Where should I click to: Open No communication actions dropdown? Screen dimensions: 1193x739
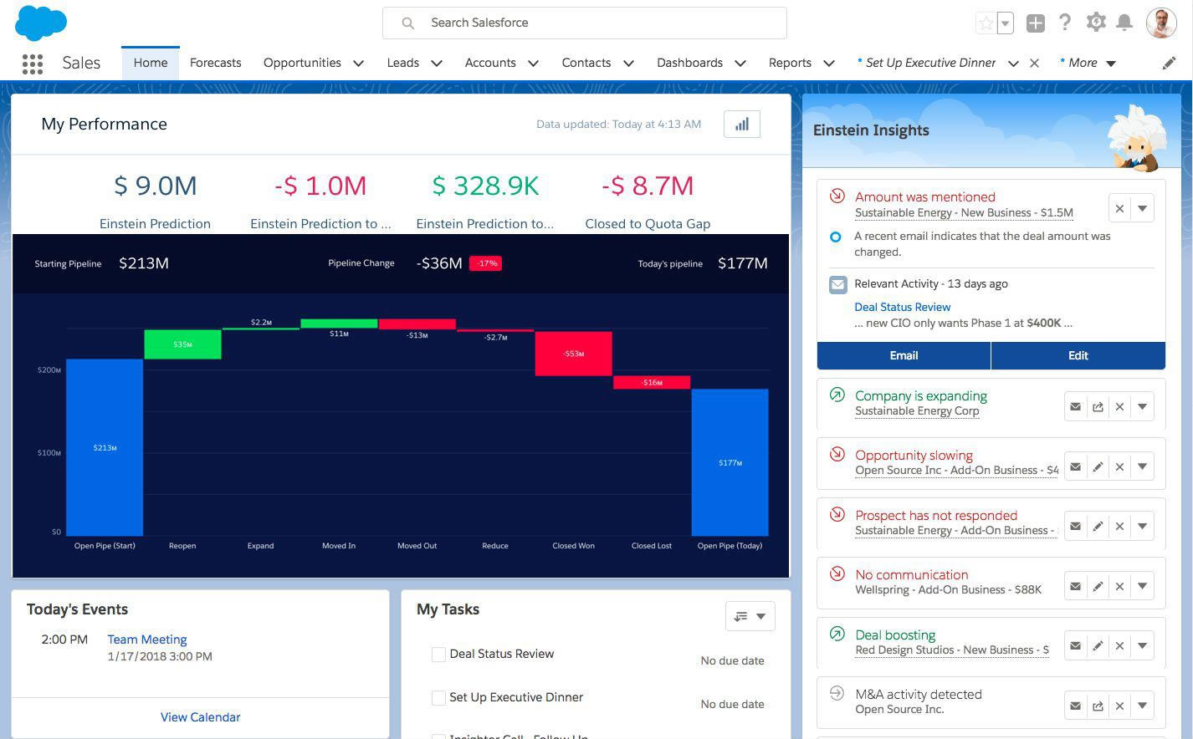1142,586
